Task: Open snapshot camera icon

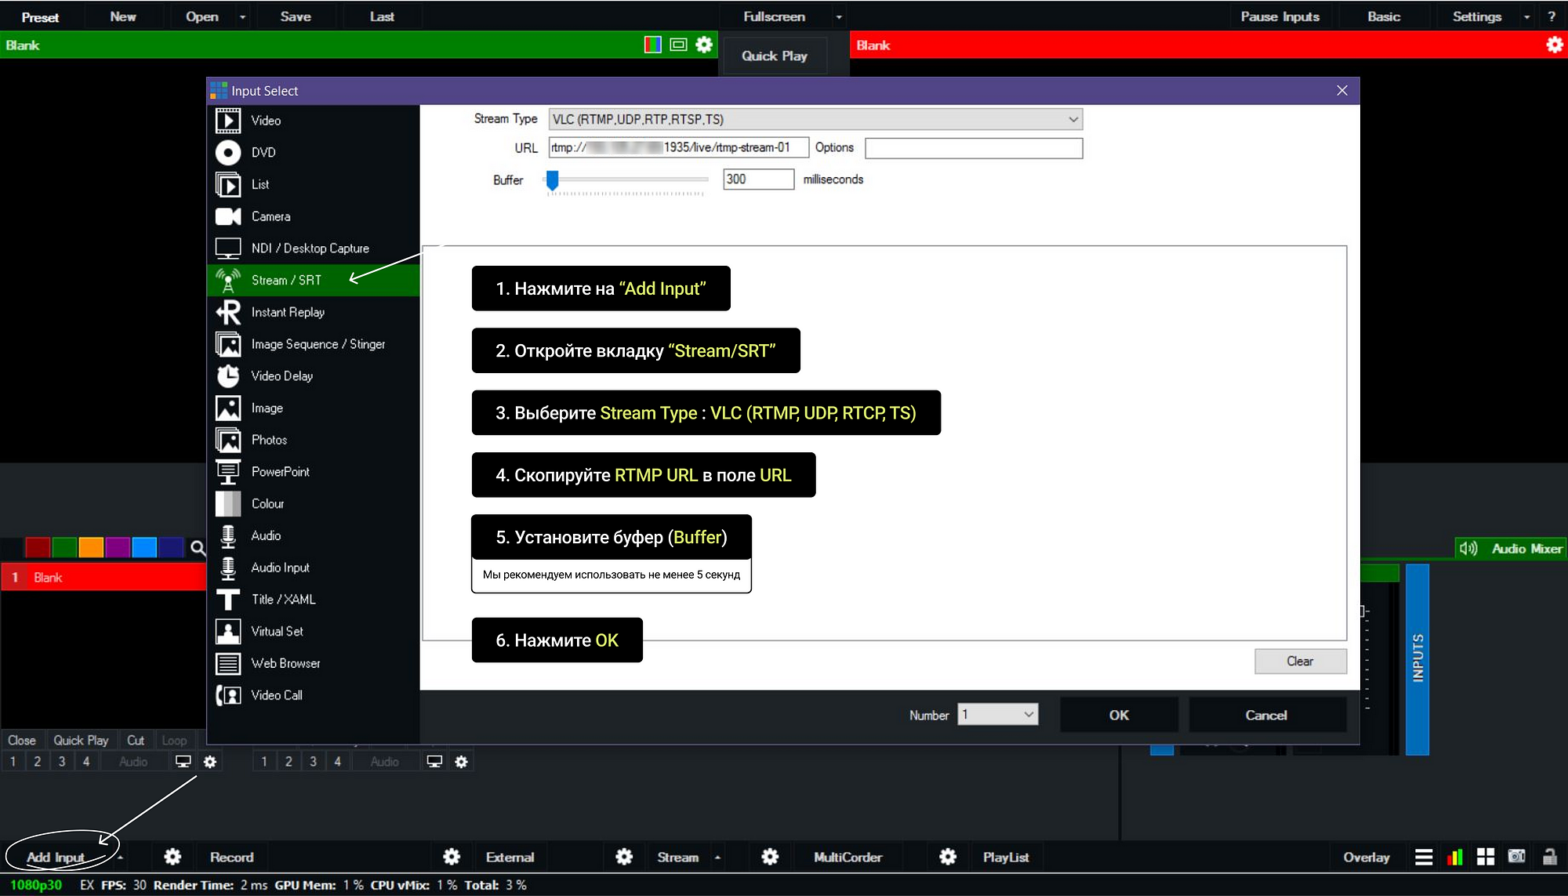Action: [1516, 856]
